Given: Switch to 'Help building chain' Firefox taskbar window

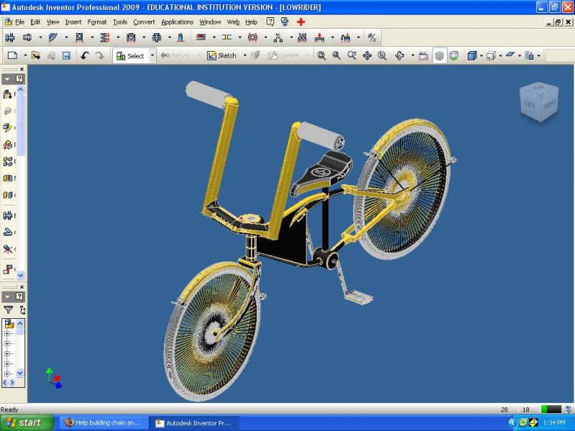Looking at the screenshot, I should pos(104,423).
